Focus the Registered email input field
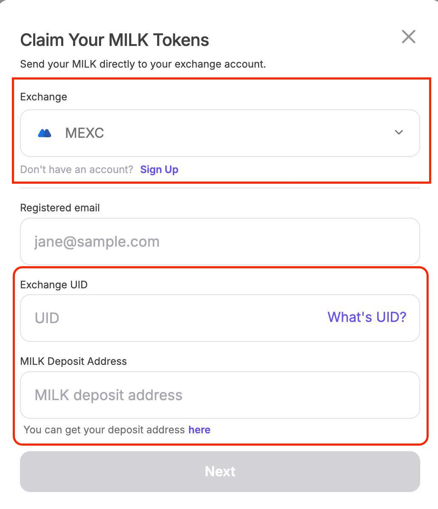Screen dimensions: 438x509 [220, 242]
